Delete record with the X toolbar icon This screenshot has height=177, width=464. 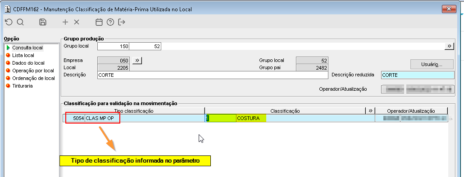pyautogui.click(x=76, y=22)
